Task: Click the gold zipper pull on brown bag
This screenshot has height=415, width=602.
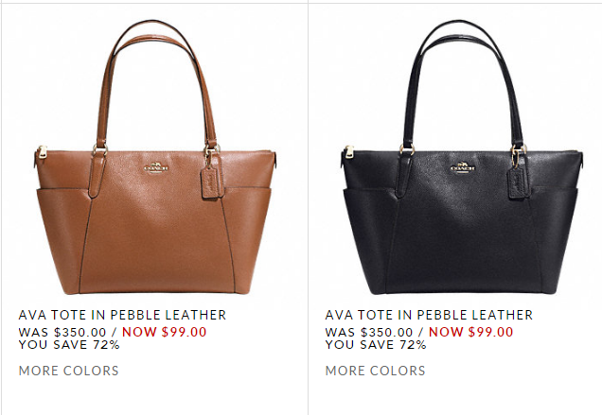Action: click(42, 152)
